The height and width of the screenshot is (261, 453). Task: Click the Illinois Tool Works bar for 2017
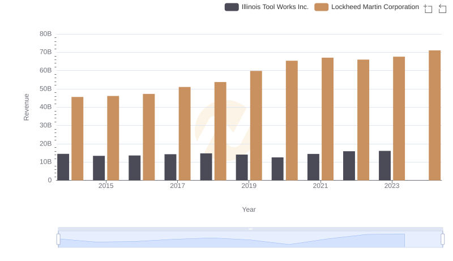tap(170, 167)
